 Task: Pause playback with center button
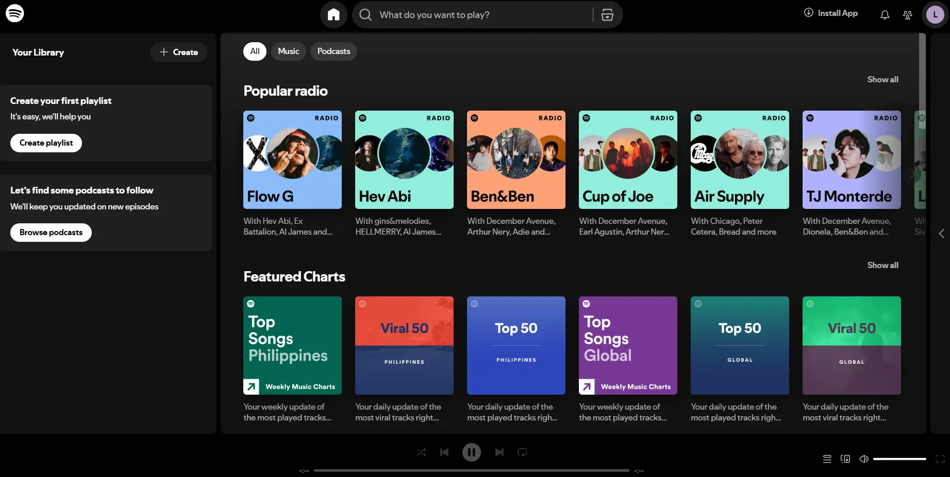coord(471,452)
